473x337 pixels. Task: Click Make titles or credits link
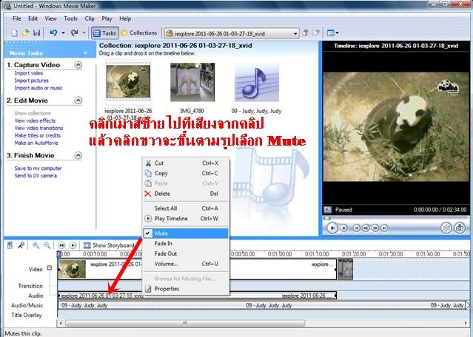tap(38, 135)
